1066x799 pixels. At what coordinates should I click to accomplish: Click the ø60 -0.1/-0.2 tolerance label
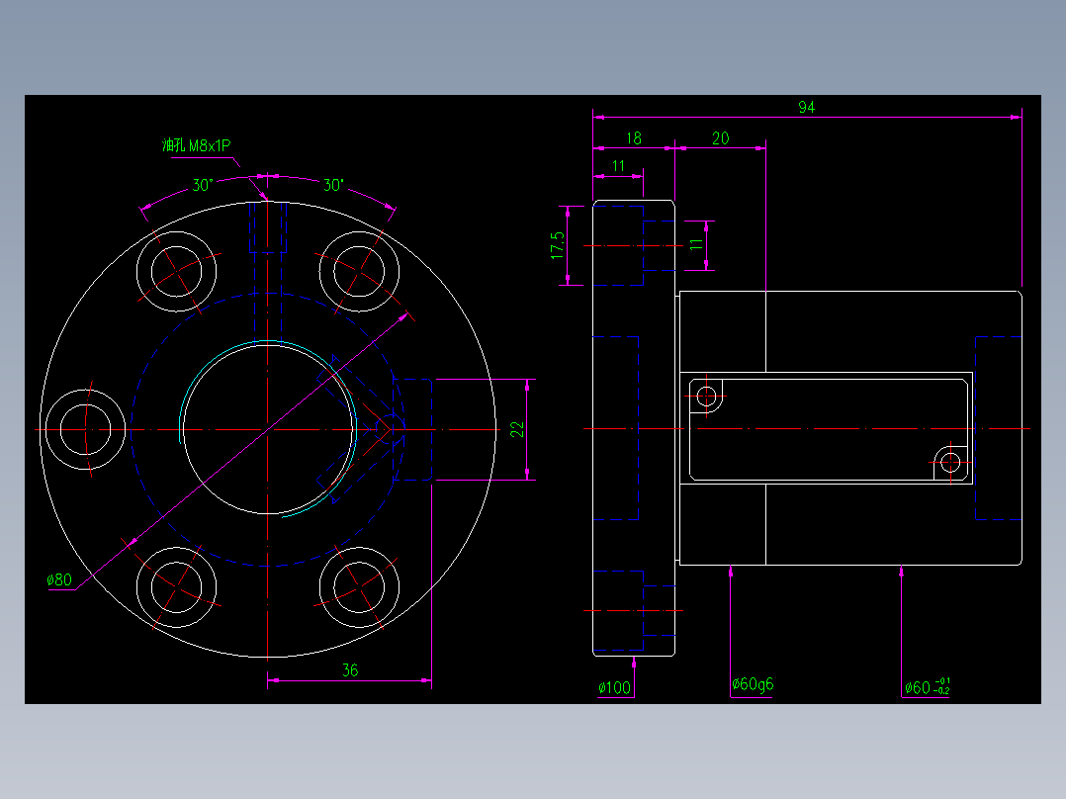pos(928,687)
